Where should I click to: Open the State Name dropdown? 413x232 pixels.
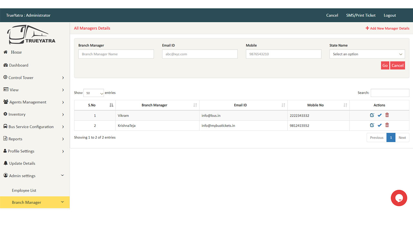[x=367, y=54]
